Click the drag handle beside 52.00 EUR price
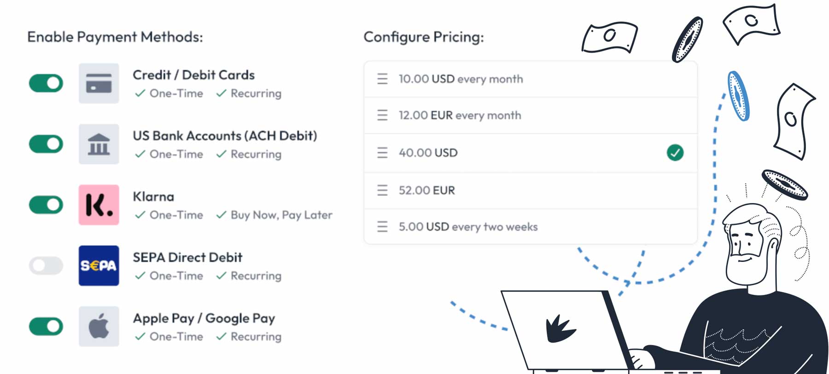Image resolution: width=829 pixels, height=374 pixels. [382, 190]
